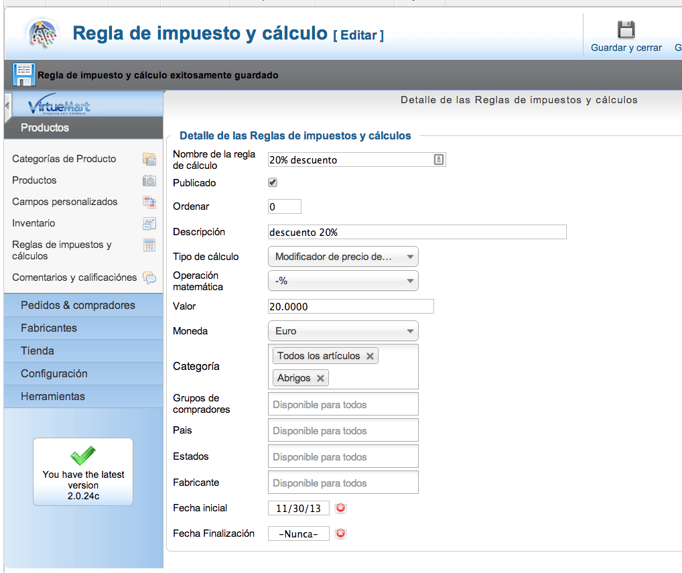Click the green checkmark version icon
682x573 pixels.
pyautogui.click(x=82, y=455)
